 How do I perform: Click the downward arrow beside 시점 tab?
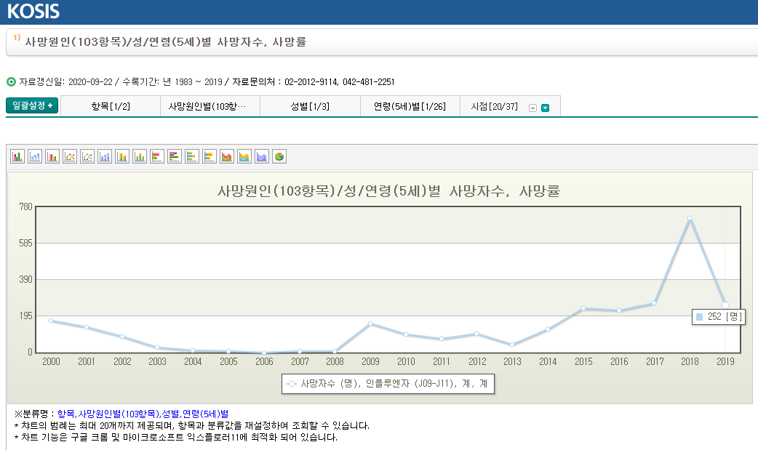click(543, 107)
